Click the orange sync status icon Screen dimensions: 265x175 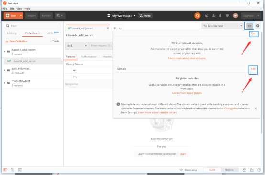click(x=198, y=16)
